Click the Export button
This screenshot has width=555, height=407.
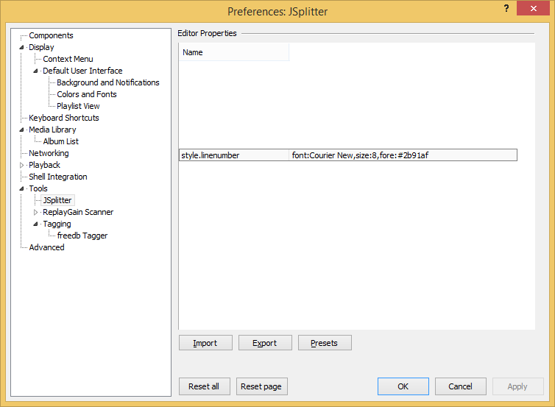click(x=264, y=343)
